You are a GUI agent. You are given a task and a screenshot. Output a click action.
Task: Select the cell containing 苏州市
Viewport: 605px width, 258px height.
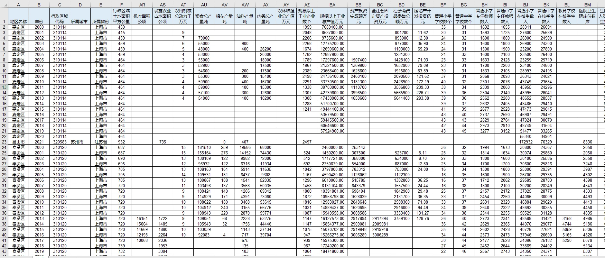80,142
